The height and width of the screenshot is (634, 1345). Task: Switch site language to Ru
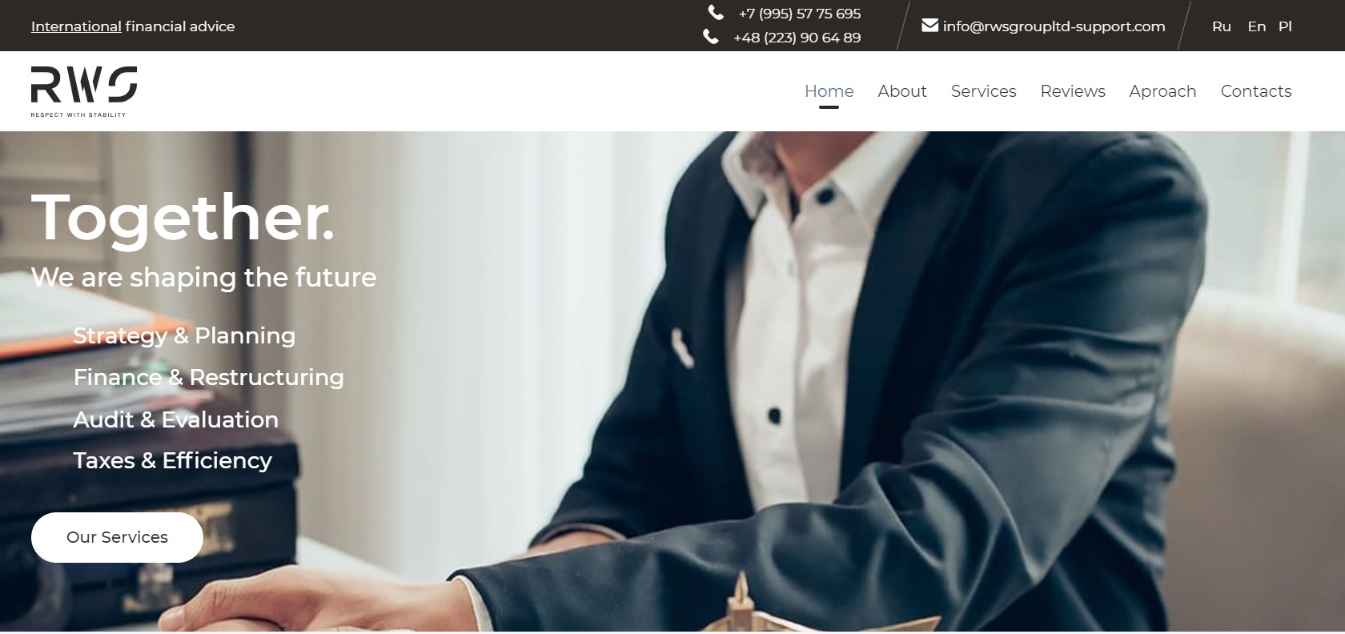[x=1222, y=26]
